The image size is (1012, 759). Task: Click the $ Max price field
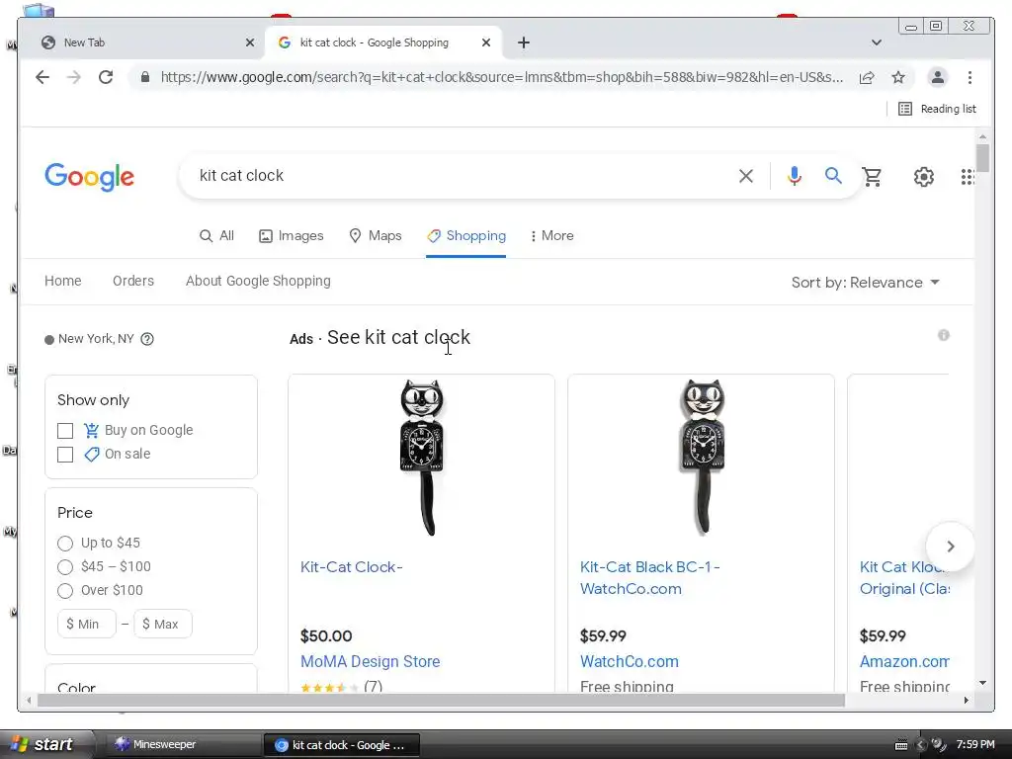tap(163, 625)
